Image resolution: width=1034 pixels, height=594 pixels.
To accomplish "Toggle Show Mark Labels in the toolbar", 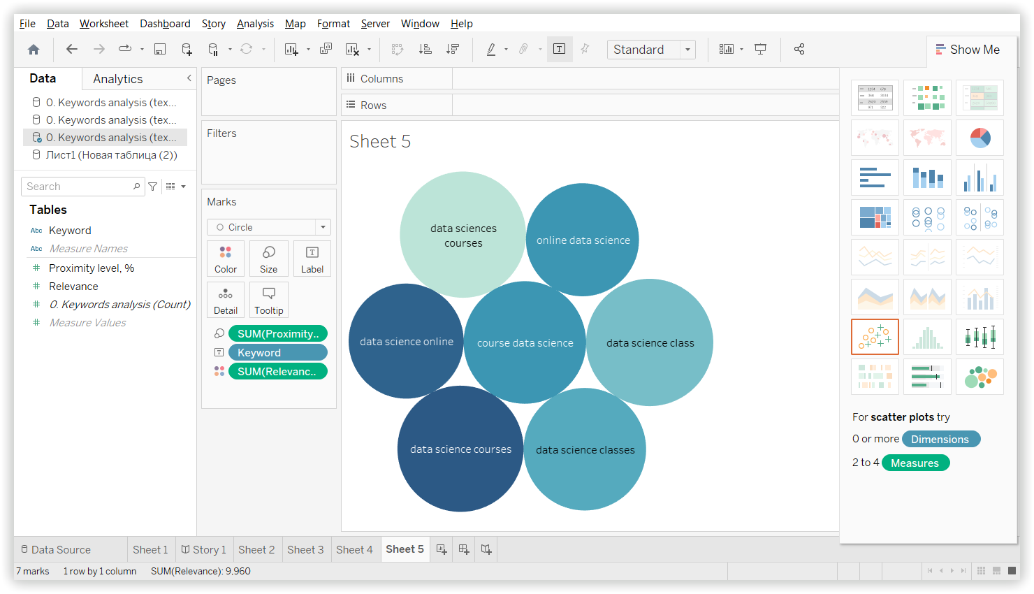I will (560, 49).
